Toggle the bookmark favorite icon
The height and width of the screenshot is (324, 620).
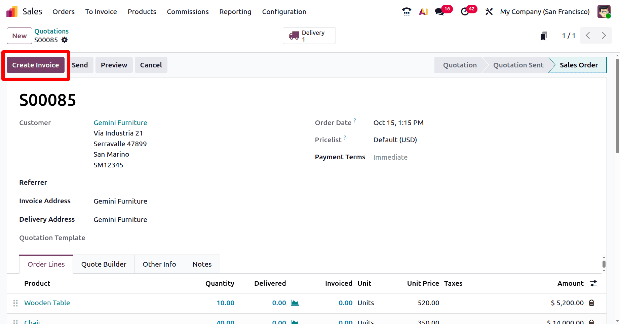544,36
